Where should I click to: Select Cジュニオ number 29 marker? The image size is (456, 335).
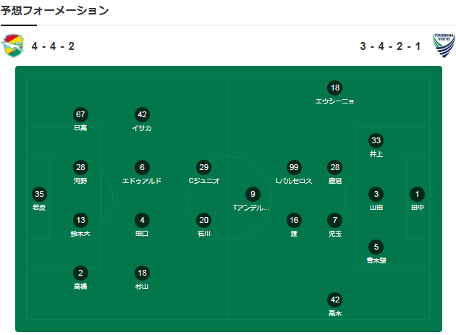[x=203, y=167]
